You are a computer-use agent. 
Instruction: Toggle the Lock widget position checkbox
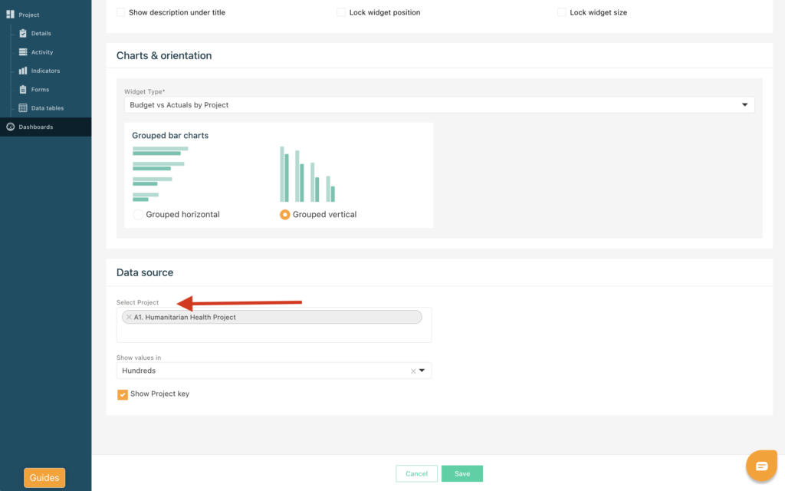[341, 12]
